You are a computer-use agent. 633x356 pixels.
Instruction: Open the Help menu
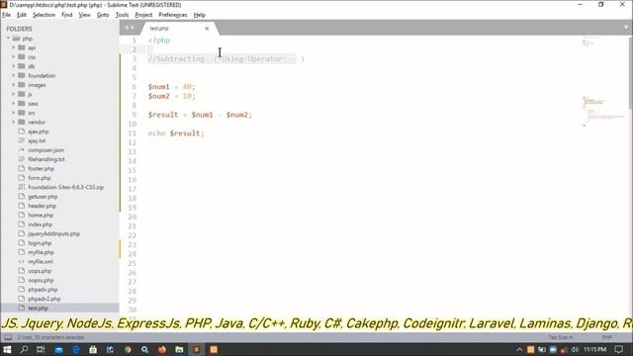[200, 15]
